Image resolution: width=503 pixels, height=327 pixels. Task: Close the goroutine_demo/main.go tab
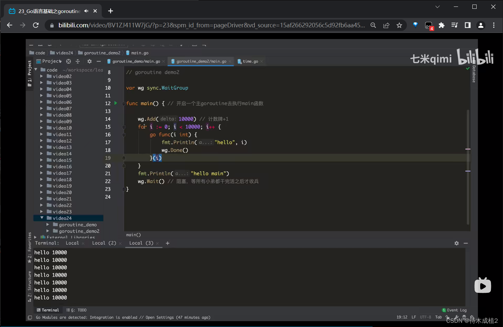(164, 61)
